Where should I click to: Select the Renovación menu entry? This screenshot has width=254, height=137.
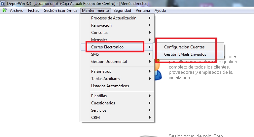click(x=117, y=25)
